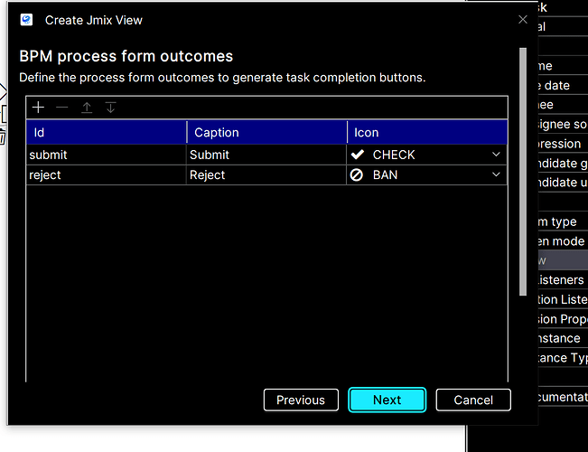
Task: Go back with the Previous button
Action: pyautogui.click(x=301, y=400)
